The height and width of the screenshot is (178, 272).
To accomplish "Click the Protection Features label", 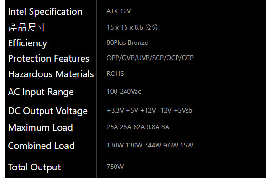I will (49, 59).
